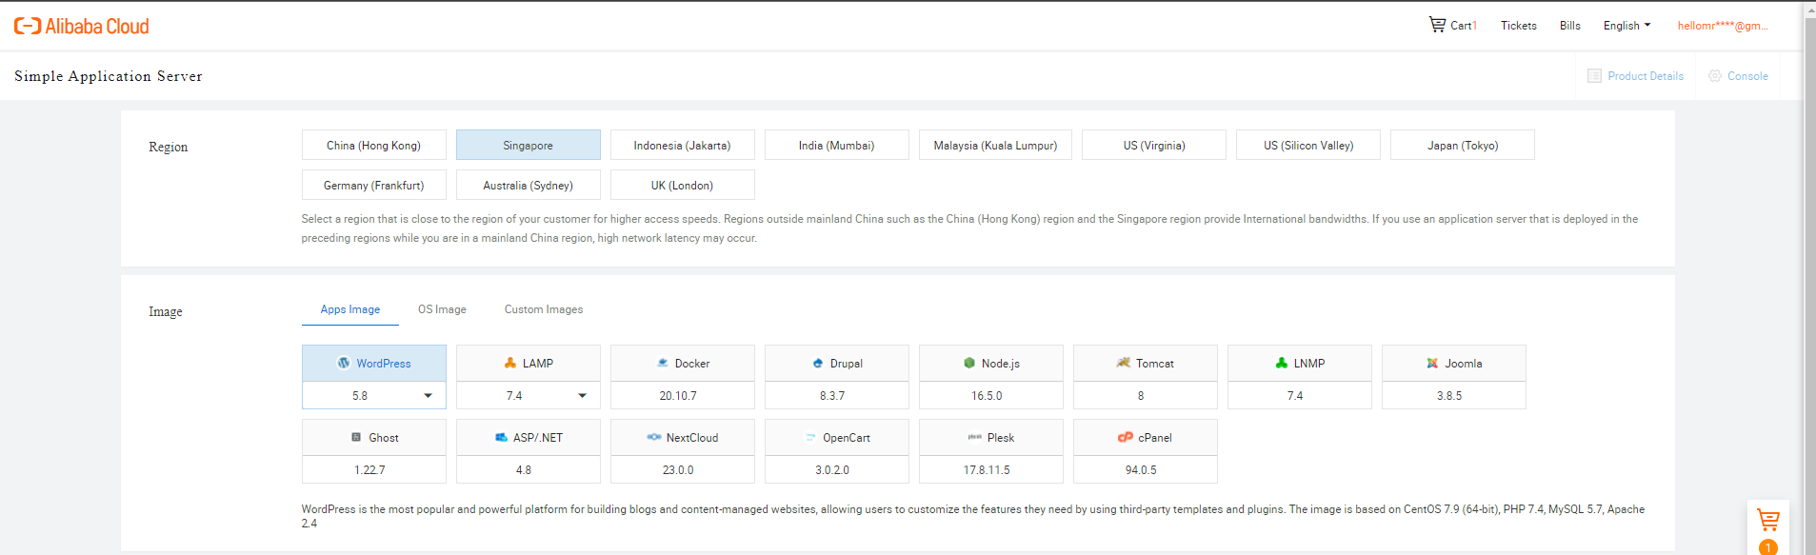Select the Germany (Frankfurt) region
This screenshot has width=1816, height=555.
tap(374, 185)
